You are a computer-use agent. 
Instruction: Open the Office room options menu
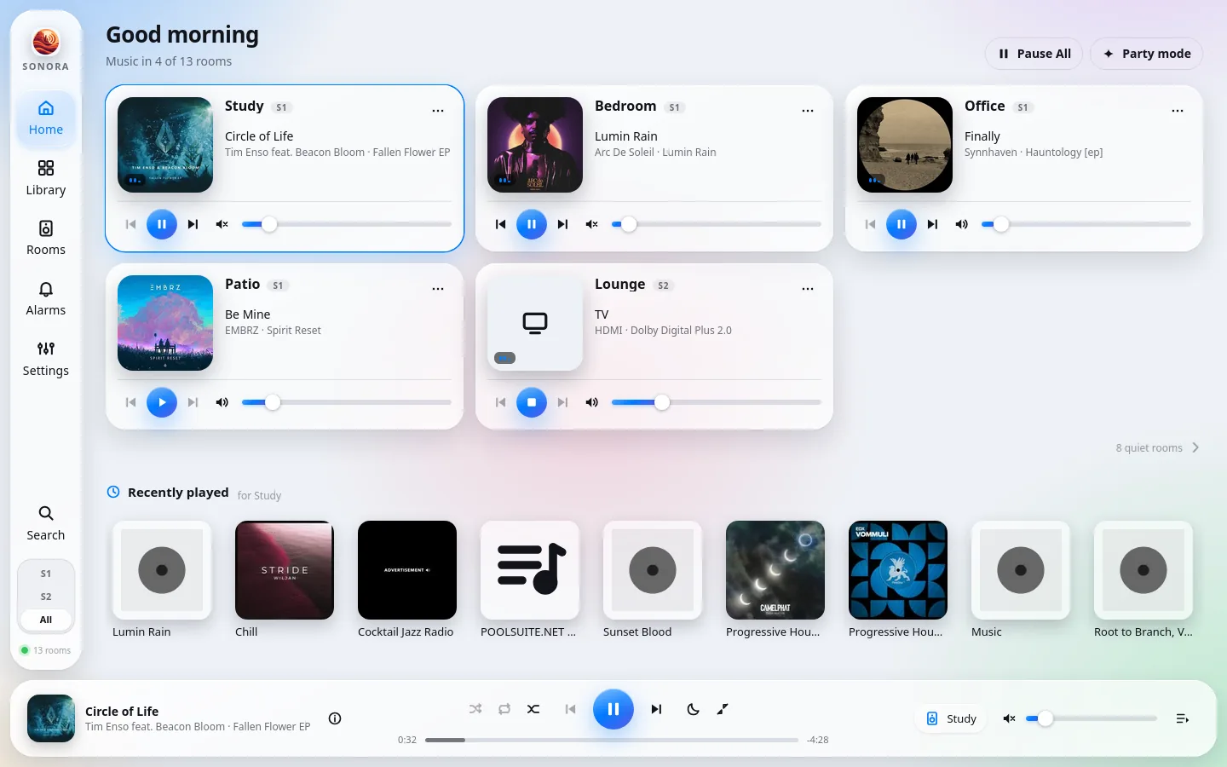[1178, 111]
